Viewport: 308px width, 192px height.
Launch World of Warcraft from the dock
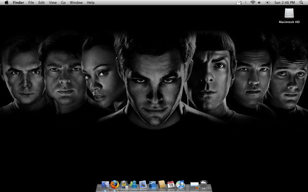124,184
